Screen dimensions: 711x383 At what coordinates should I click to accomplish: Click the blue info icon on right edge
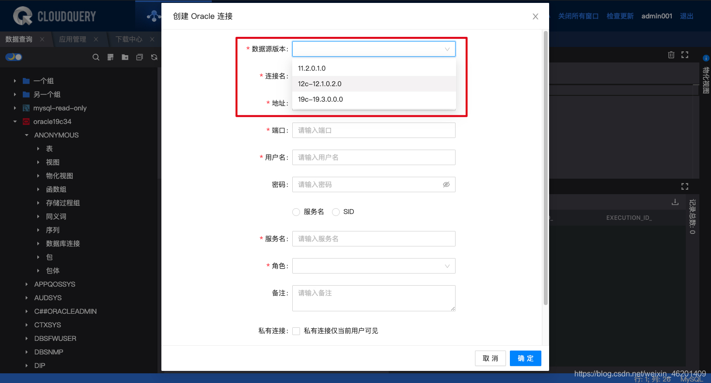[x=706, y=58]
